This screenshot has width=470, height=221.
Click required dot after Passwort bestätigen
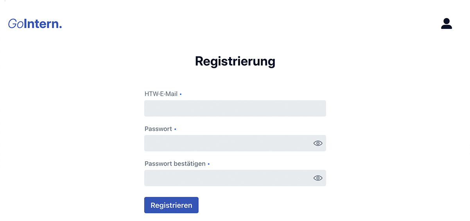pyautogui.click(x=209, y=164)
